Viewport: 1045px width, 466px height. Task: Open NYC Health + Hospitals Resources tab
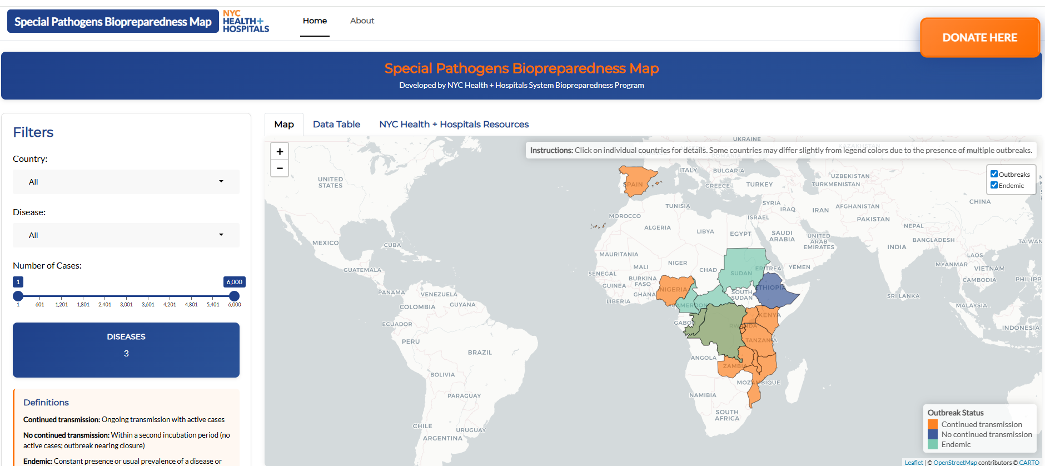click(454, 125)
